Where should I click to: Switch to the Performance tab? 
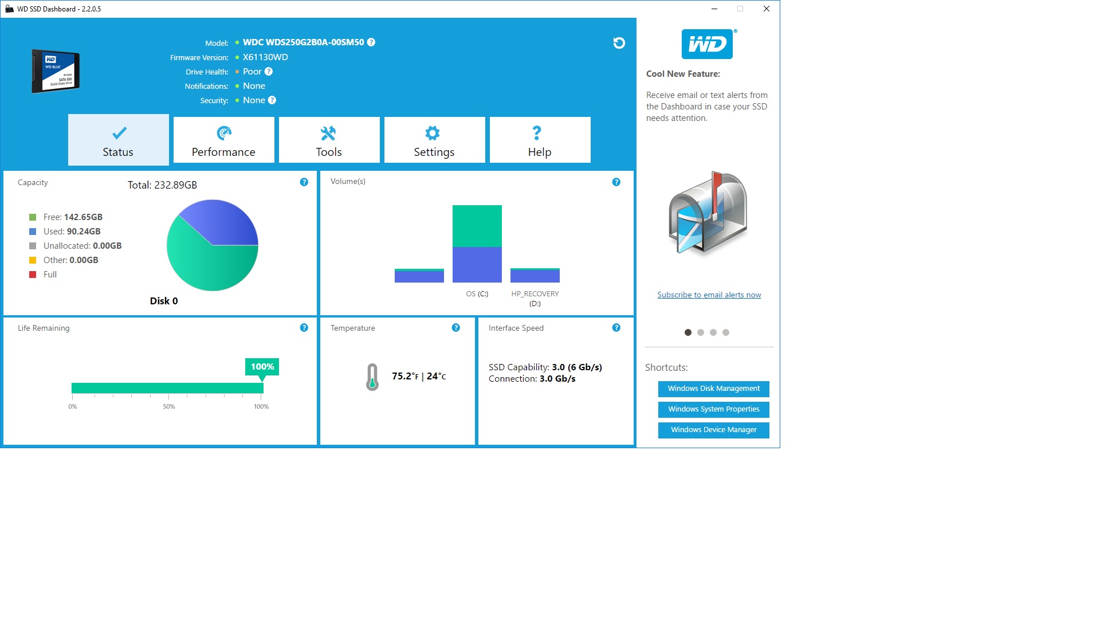coord(223,140)
